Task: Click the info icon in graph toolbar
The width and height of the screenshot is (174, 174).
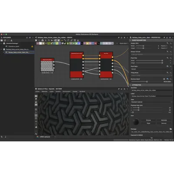Action: click(x=46, y=40)
